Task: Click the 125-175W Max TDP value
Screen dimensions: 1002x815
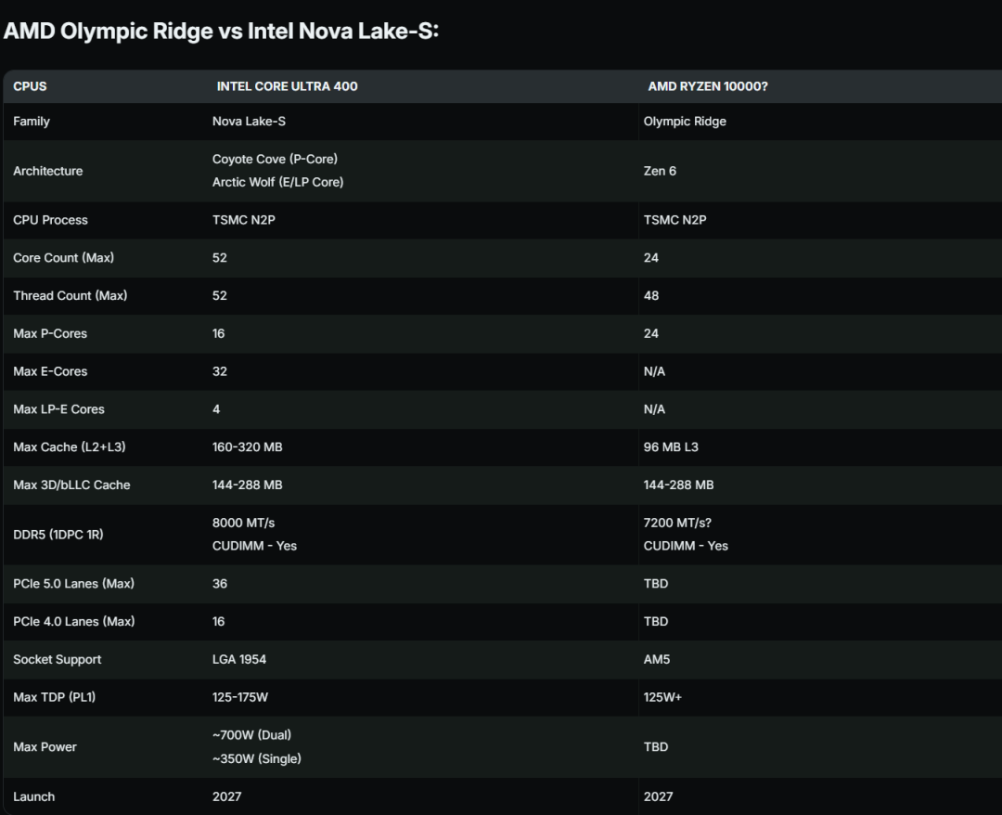Action: point(240,697)
